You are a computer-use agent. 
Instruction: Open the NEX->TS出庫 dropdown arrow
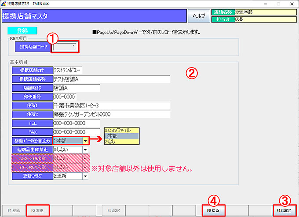point(85,158)
